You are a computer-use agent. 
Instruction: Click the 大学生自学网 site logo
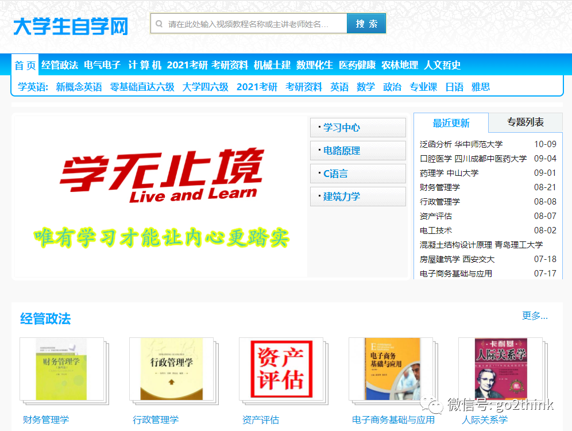tap(72, 25)
